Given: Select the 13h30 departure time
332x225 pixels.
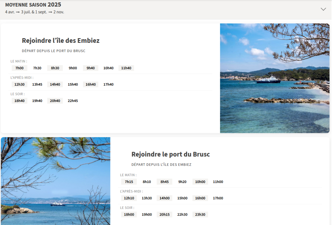Looking at the screenshot, I should tap(147, 198).
